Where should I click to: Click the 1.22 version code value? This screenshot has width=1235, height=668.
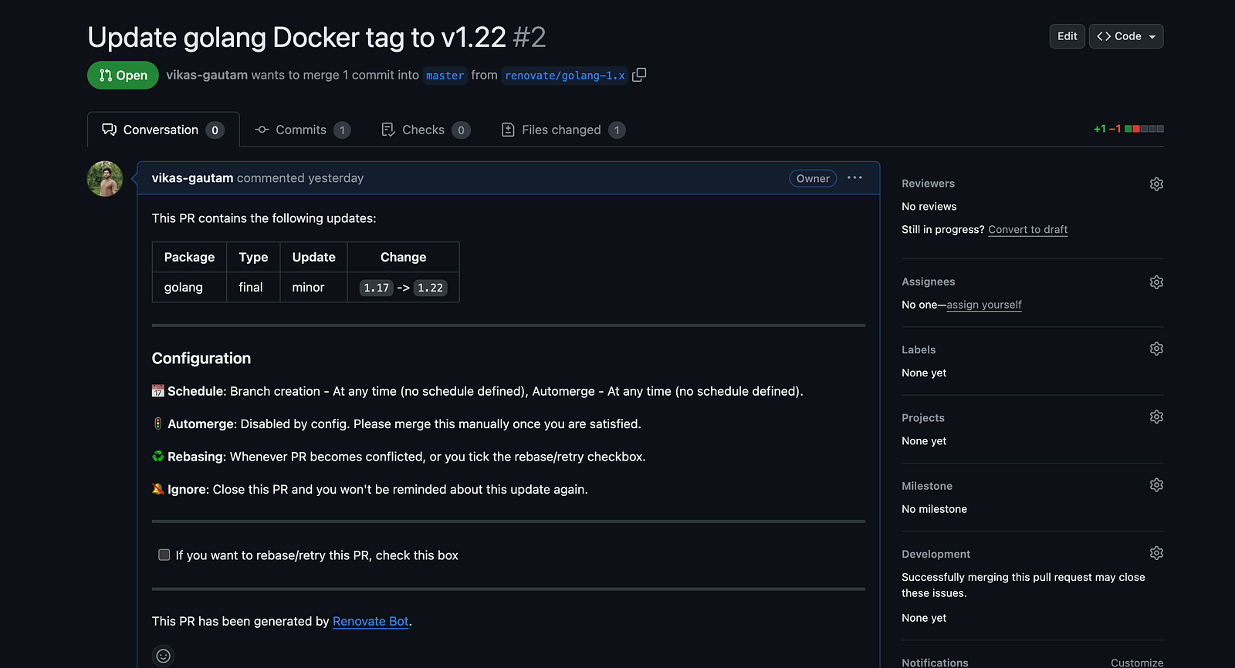click(430, 288)
